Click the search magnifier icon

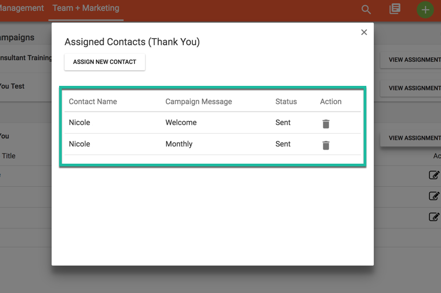tap(366, 10)
